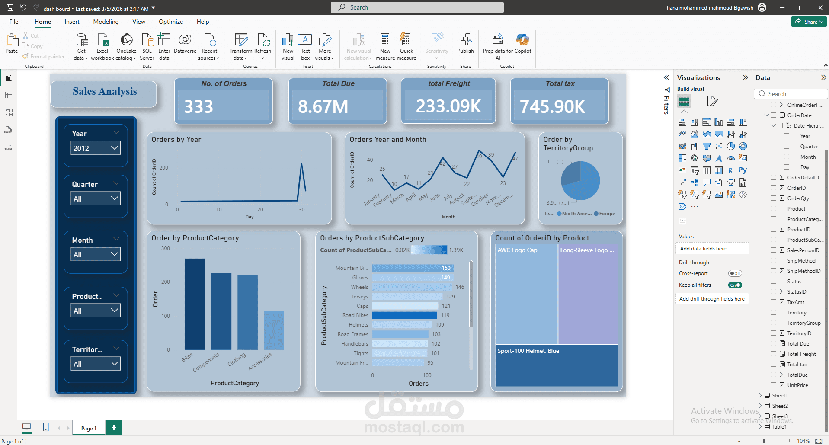Adjust the zoom slider in status bar

point(764,441)
